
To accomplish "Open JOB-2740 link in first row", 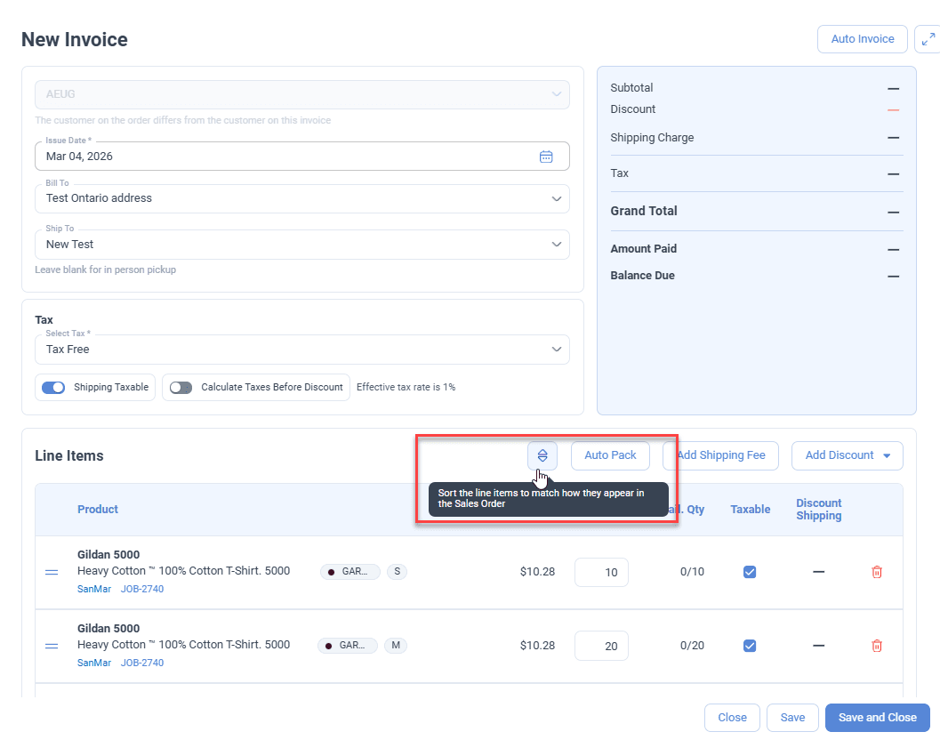I will click(142, 589).
